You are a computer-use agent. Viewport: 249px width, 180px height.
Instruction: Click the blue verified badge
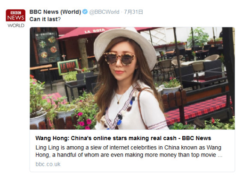85,12
